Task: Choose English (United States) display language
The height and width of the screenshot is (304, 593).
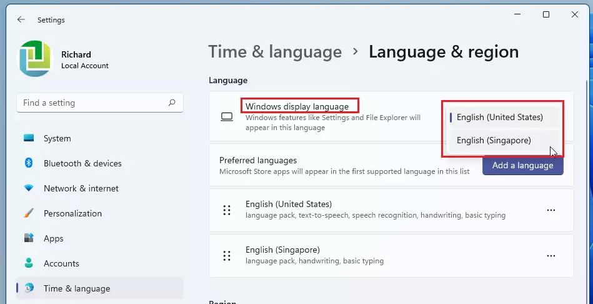Action: 504,118
